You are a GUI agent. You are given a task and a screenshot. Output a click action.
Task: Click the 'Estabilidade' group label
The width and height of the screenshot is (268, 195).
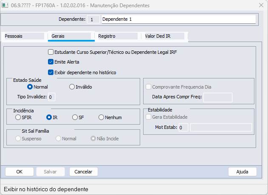(x=160, y=110)
